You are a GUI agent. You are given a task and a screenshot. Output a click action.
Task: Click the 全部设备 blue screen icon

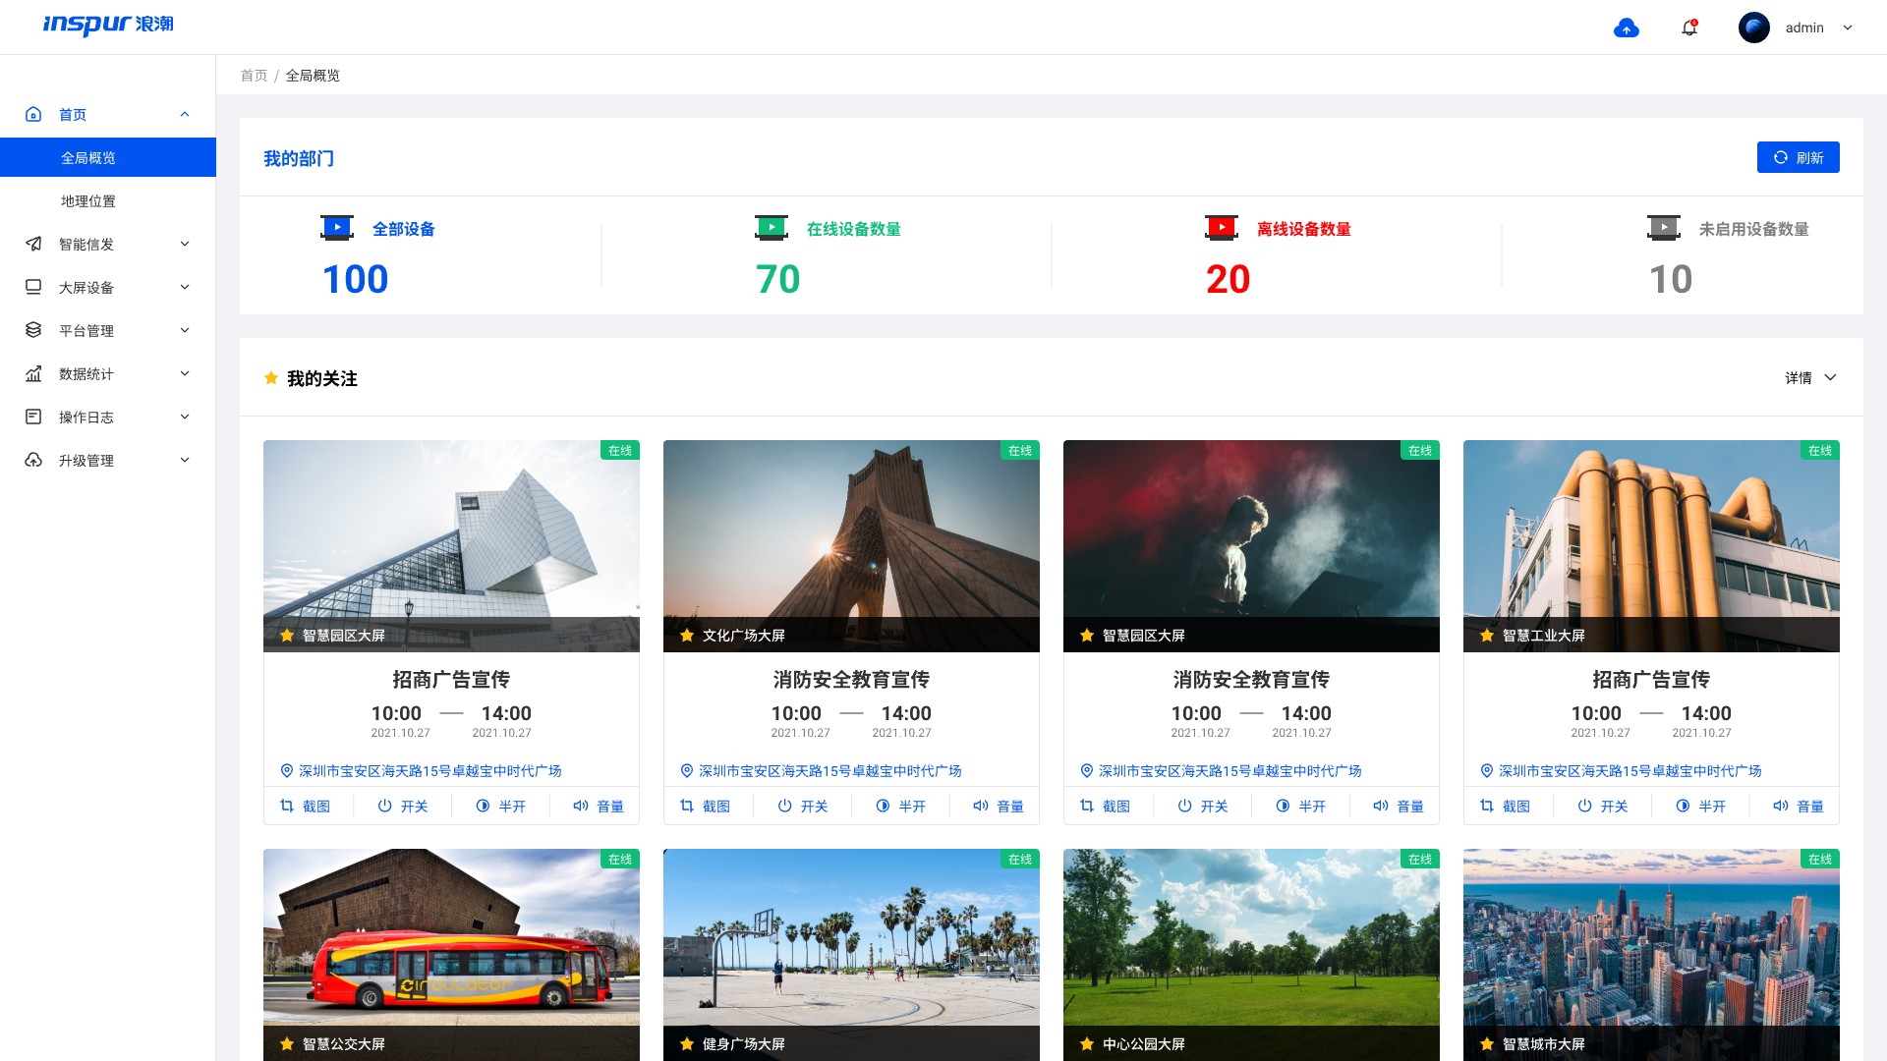[x=337, y=228]
